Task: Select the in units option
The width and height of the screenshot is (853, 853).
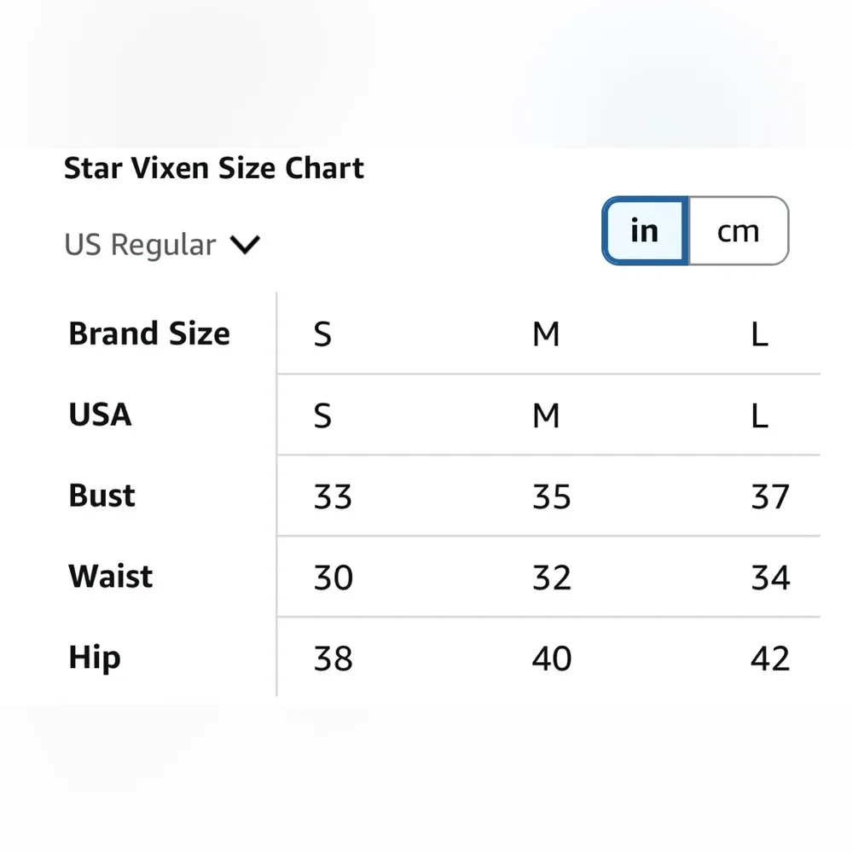Action: 645,230
